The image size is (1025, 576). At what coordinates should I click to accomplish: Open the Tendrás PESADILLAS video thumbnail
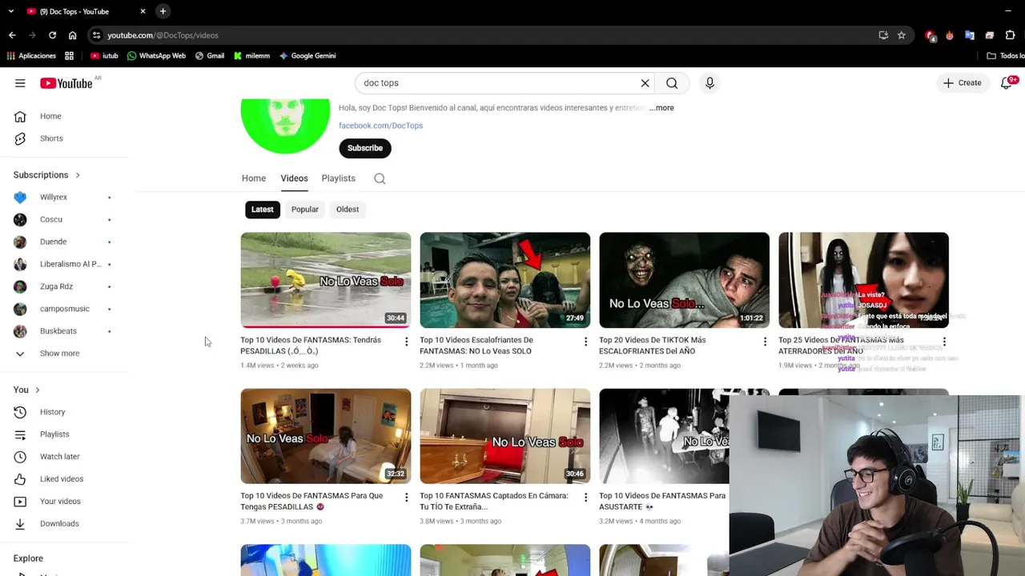(x=326, y=280)
